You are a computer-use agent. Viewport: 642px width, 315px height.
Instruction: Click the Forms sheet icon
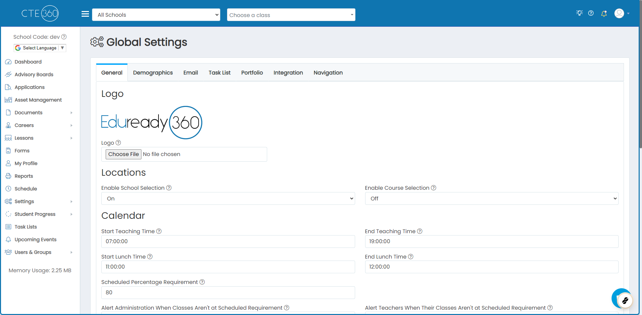coord(8,151)
